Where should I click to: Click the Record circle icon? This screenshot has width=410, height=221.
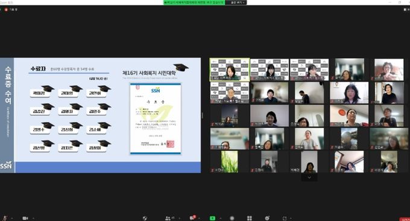[x=232, y=218]
